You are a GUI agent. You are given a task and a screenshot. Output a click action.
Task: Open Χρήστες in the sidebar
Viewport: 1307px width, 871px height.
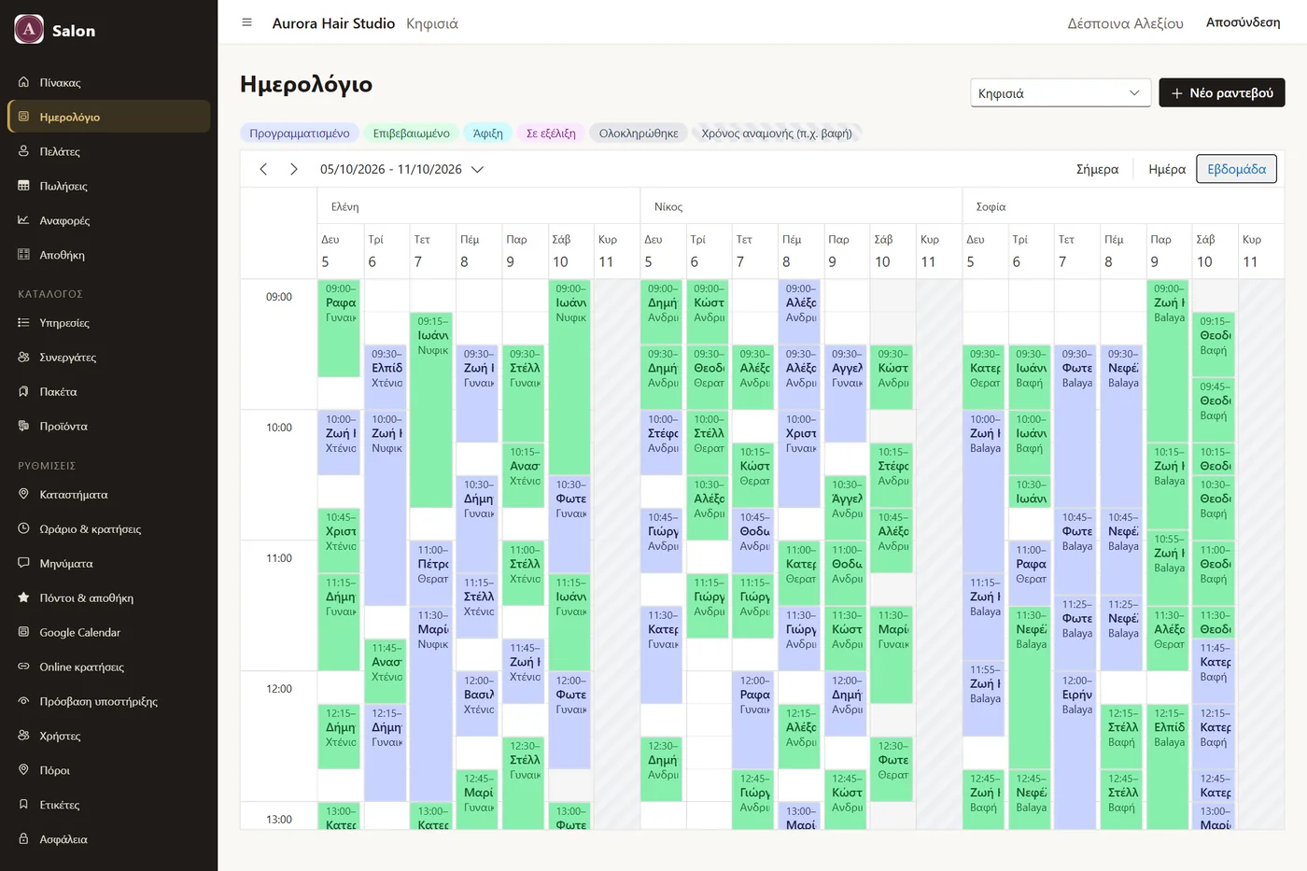pos(108,737)
